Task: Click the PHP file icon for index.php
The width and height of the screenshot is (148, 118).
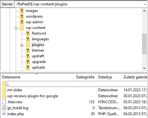Action: (4, 114)
